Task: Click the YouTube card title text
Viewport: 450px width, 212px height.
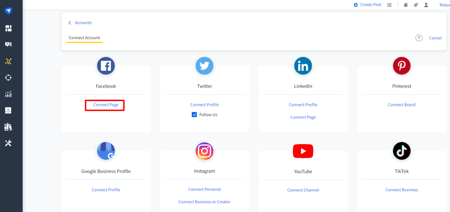Action: pos(303,171)
